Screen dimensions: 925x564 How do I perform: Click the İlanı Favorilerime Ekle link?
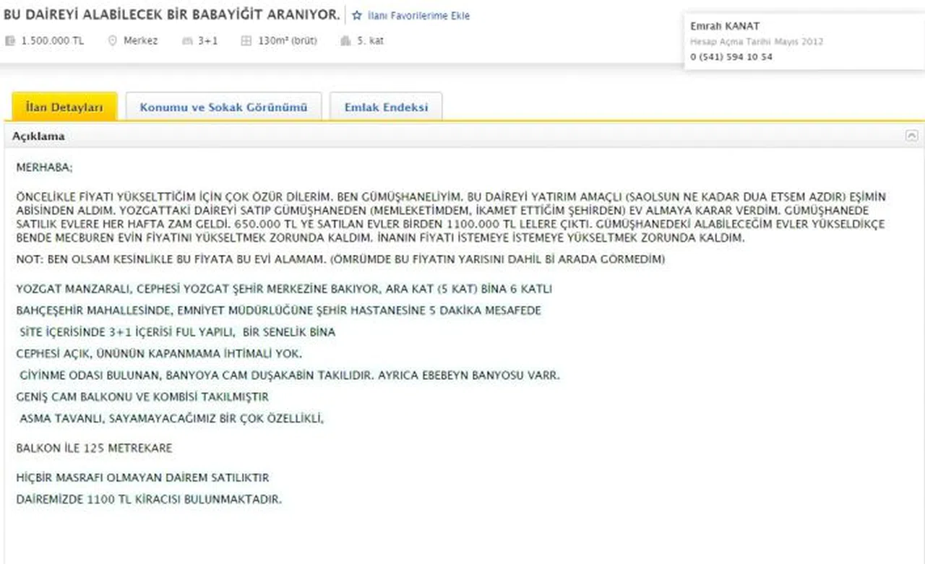[x=418, y=15]
